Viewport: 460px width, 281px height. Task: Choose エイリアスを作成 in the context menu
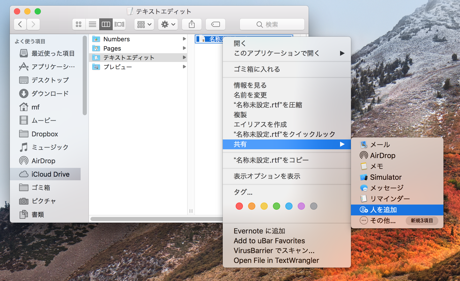[287, 124]
